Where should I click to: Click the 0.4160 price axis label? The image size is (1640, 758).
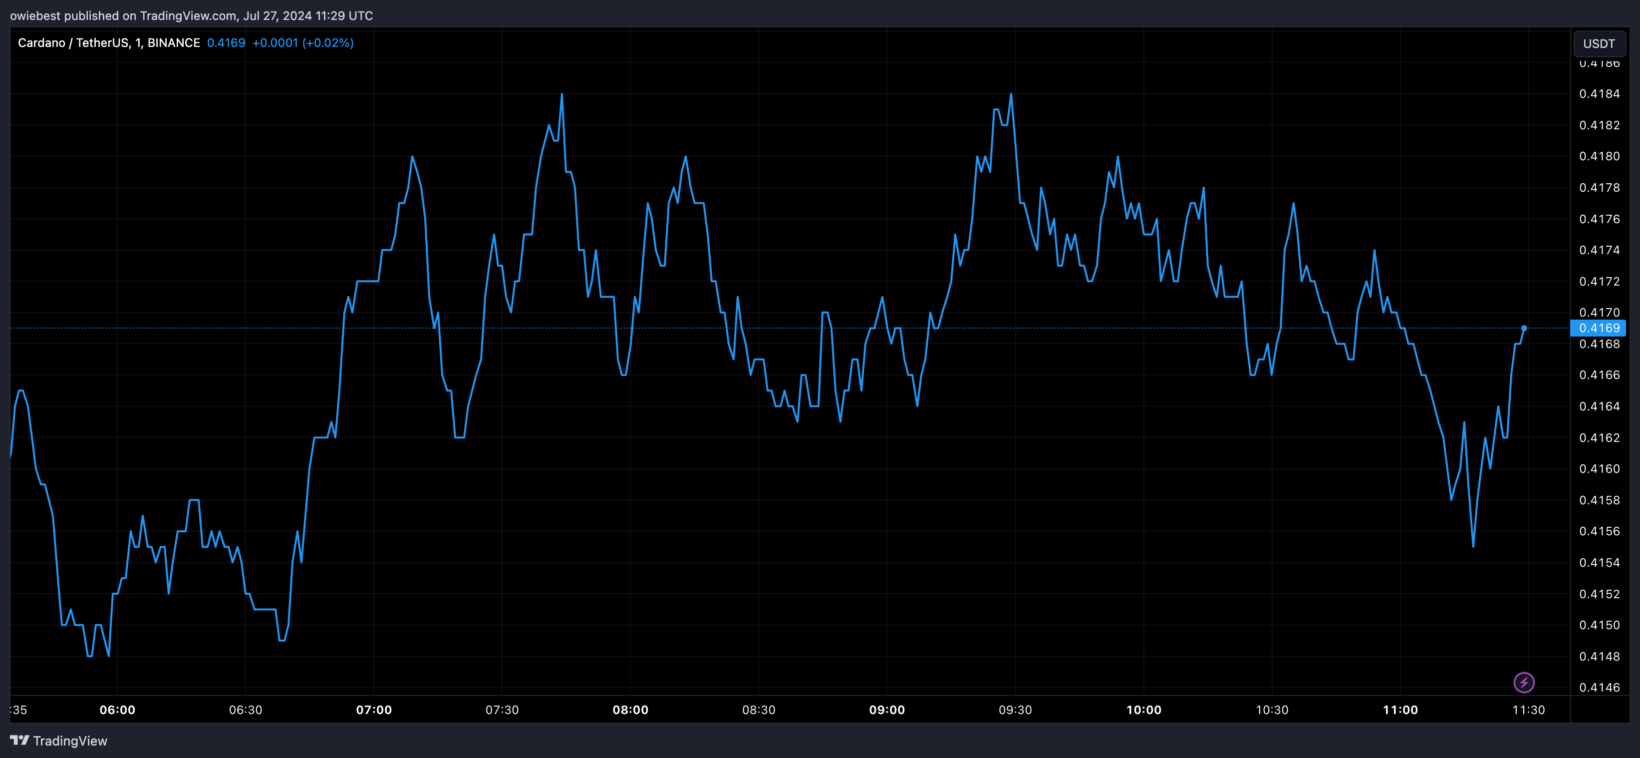(x=1599, y=469)
